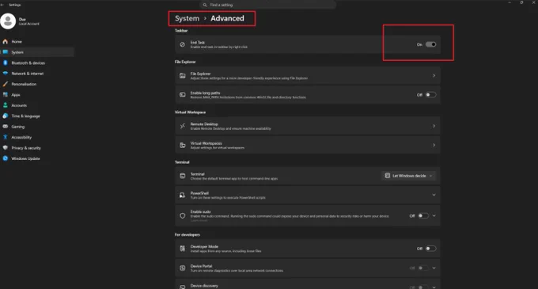The width and height of the screenshot is (538, 289).
Task: Click the back arrow in Settings title bar
Action: click(2, 5)
